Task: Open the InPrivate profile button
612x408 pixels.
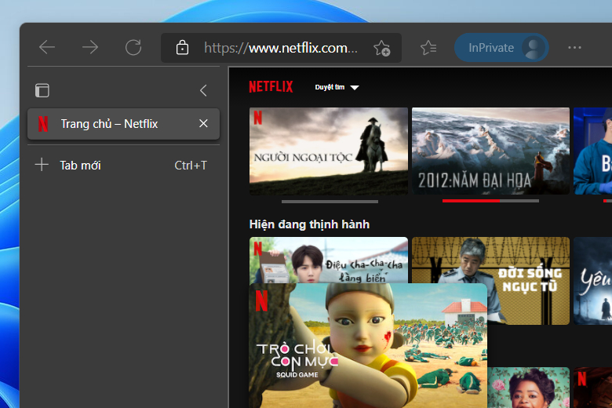Action: click(501, 48)
